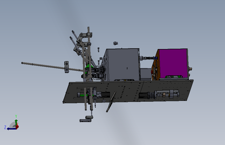The image size is (225, 145).
Task: Select the slanted bar hanging below plate
Action: (x=111, y=102)
